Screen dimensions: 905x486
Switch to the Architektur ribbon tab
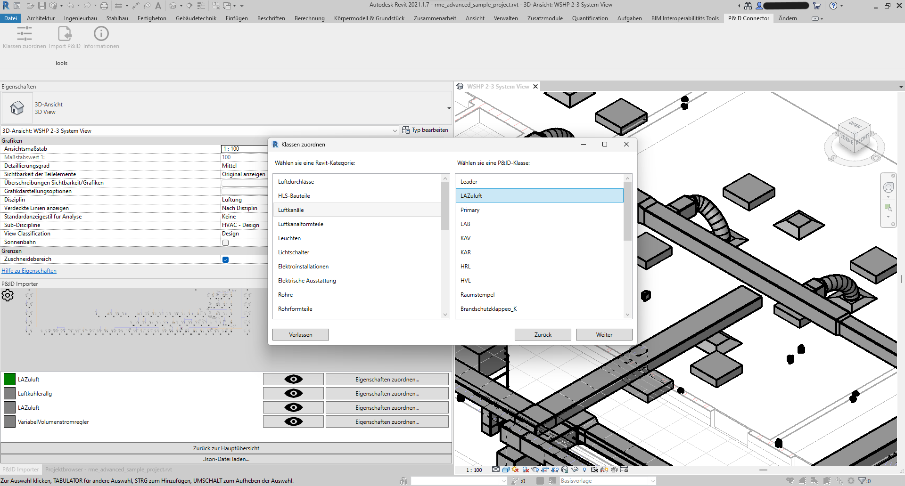(x=41, y=18)
